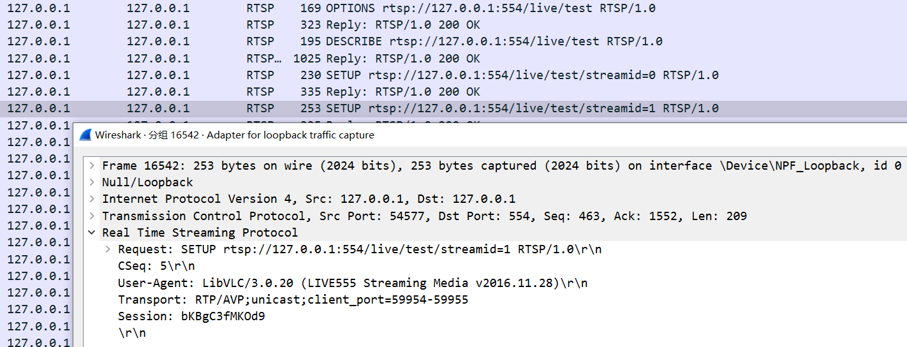Select the OPTIONS rtsp packet row
Screen dimensions: 907x347
click(x=453, y=8)
